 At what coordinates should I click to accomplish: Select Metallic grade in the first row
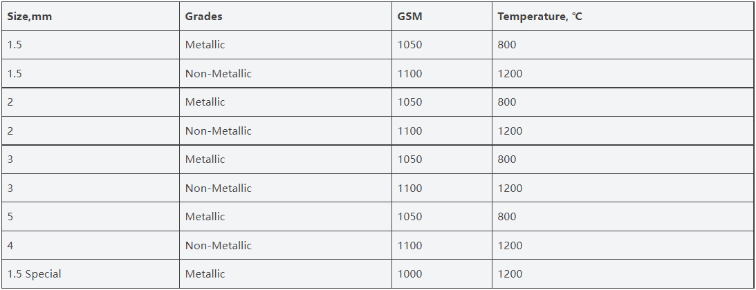coord(286,45)
